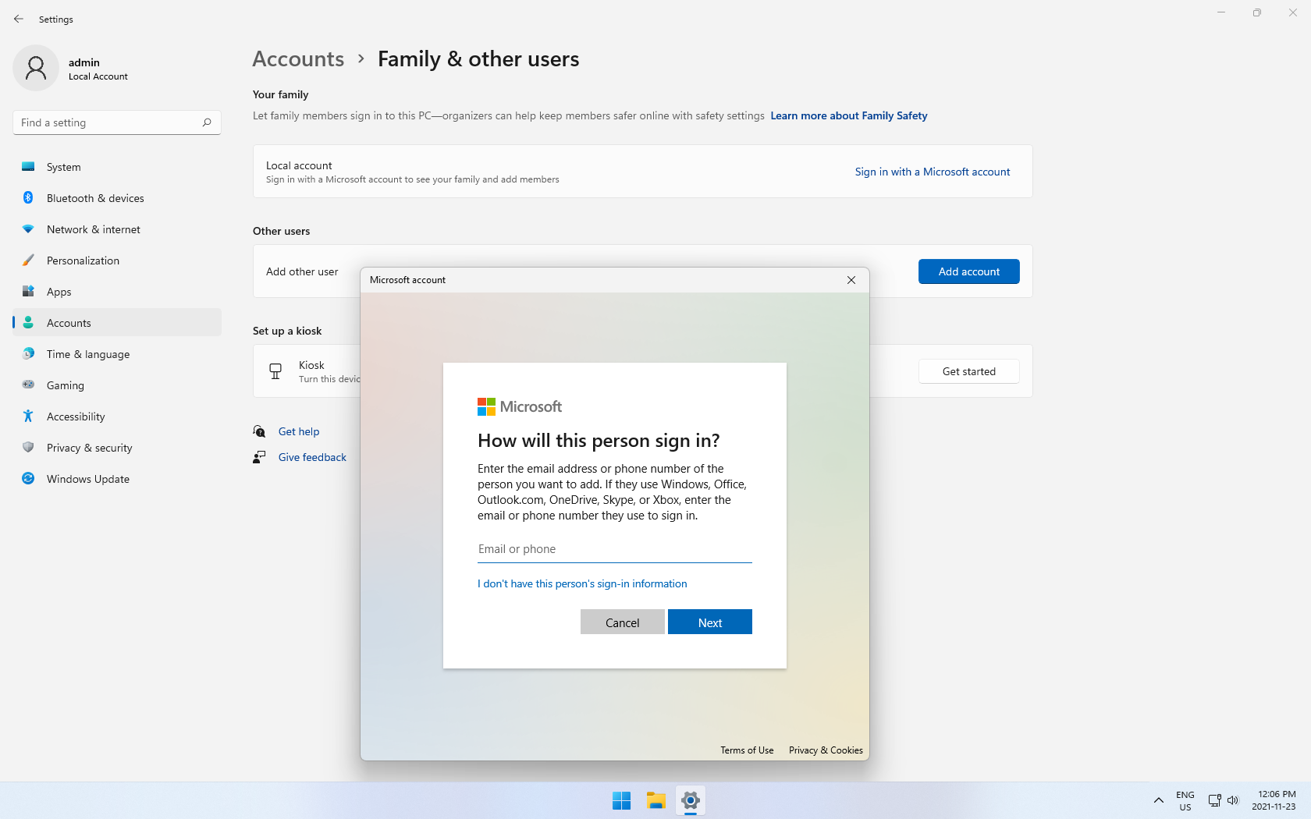Navigate to Accounts breadcrumb
This screenshot has width=1311, height=819.
click(x=298, y=59)
